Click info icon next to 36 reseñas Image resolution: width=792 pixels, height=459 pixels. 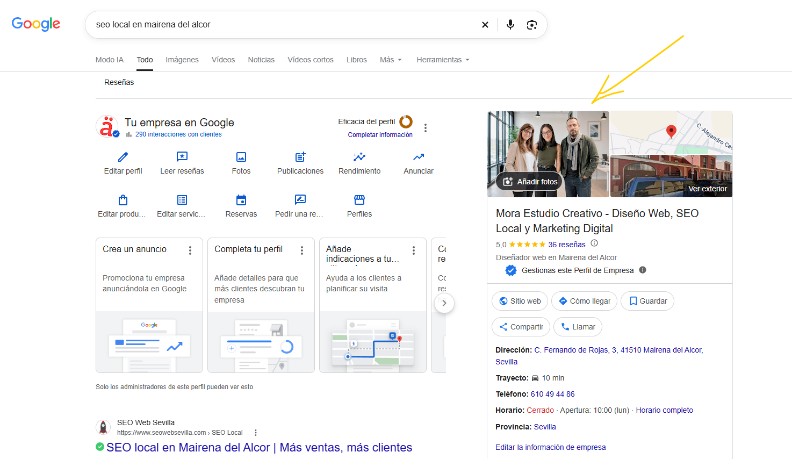[594, 243]
